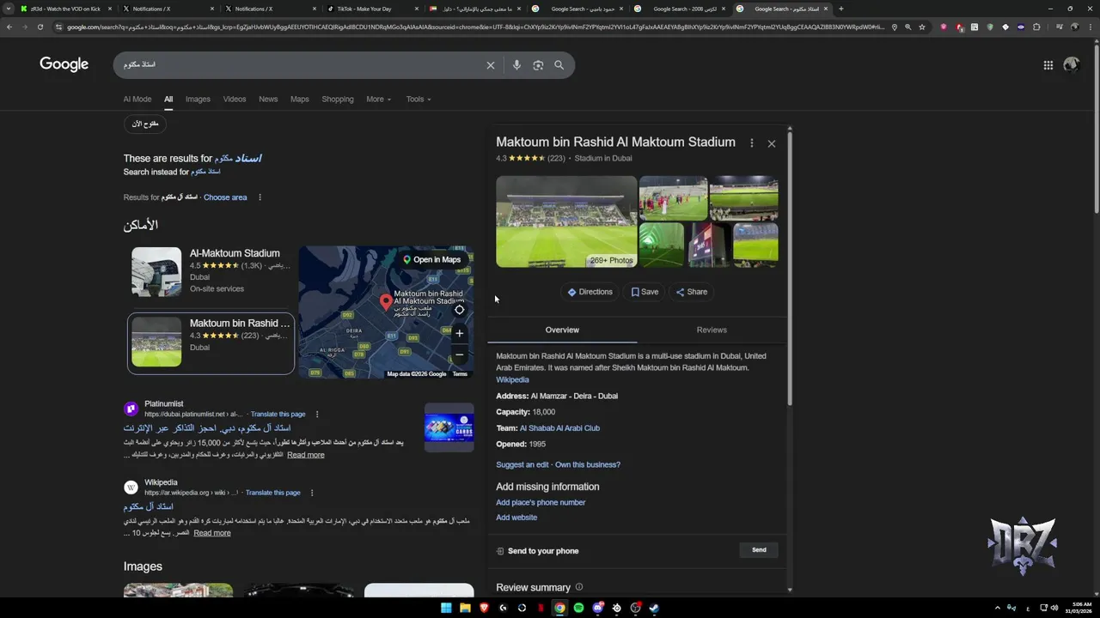Switch to News results
Screen dimensions: 1100x618
tap(268, 99)
